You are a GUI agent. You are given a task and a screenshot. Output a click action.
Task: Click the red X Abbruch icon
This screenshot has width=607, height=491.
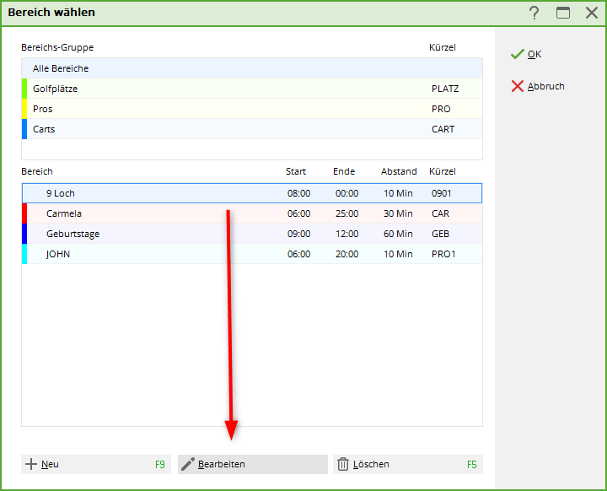[517, 86]
